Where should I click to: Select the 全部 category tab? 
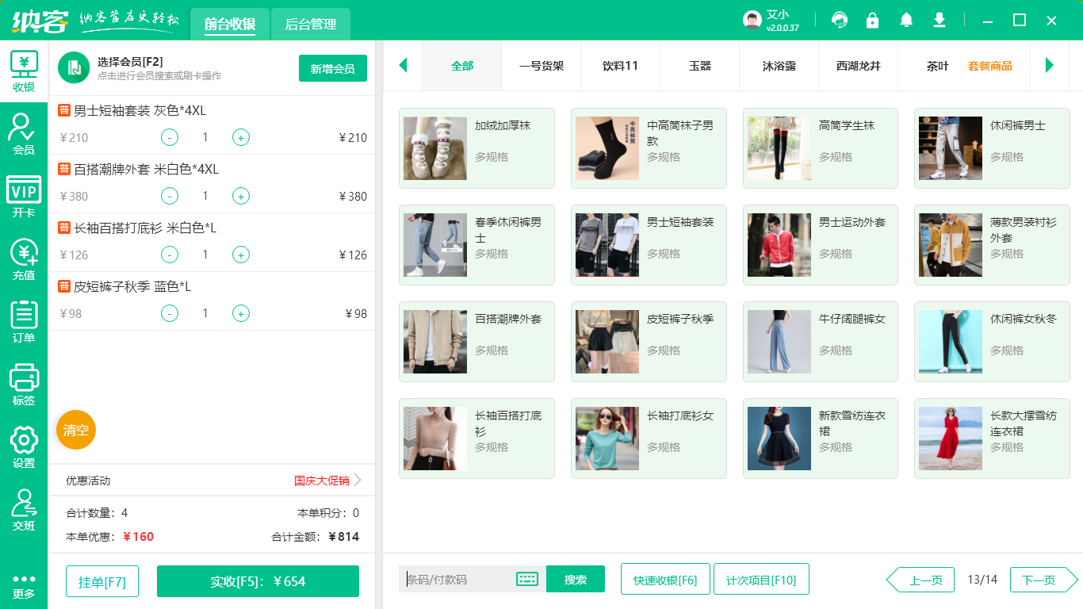point(462,66)
